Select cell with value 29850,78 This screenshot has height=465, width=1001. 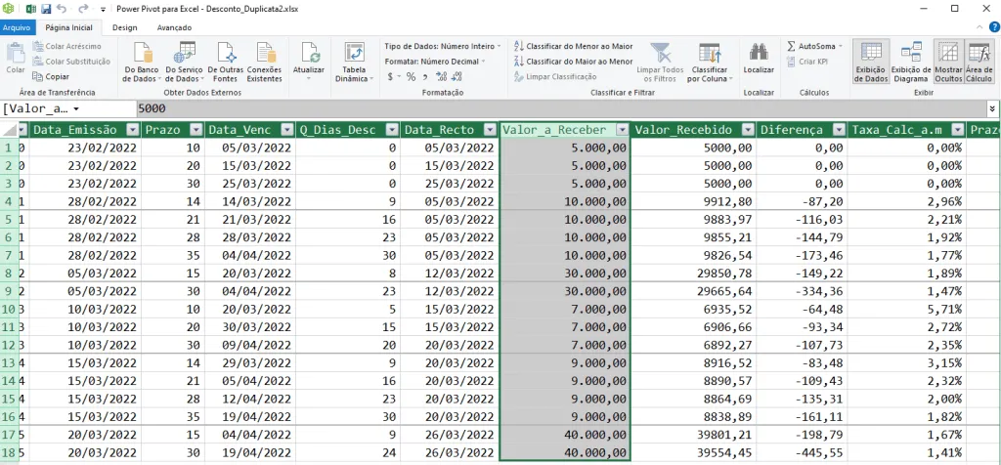pos(694,273)
